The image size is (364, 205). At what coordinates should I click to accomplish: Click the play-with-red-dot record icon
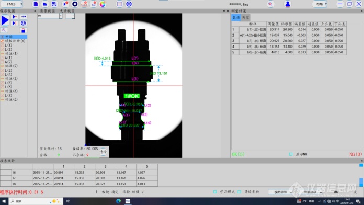coord(65,4)
